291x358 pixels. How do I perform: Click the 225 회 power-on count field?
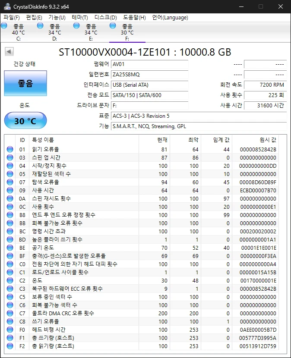coord(265,95)
